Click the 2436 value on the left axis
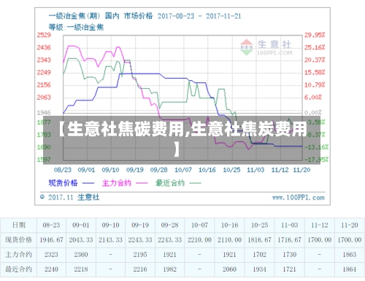Image resolution: width=365 pixels, height=281 pixels. click(44, 47)
